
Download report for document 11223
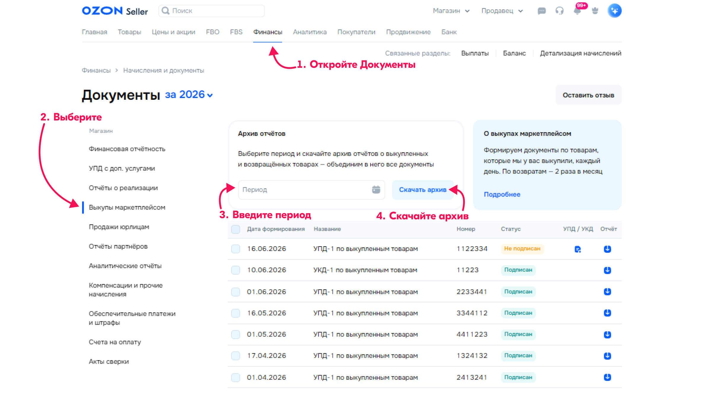pyautogui.click(x=607, y=270)
